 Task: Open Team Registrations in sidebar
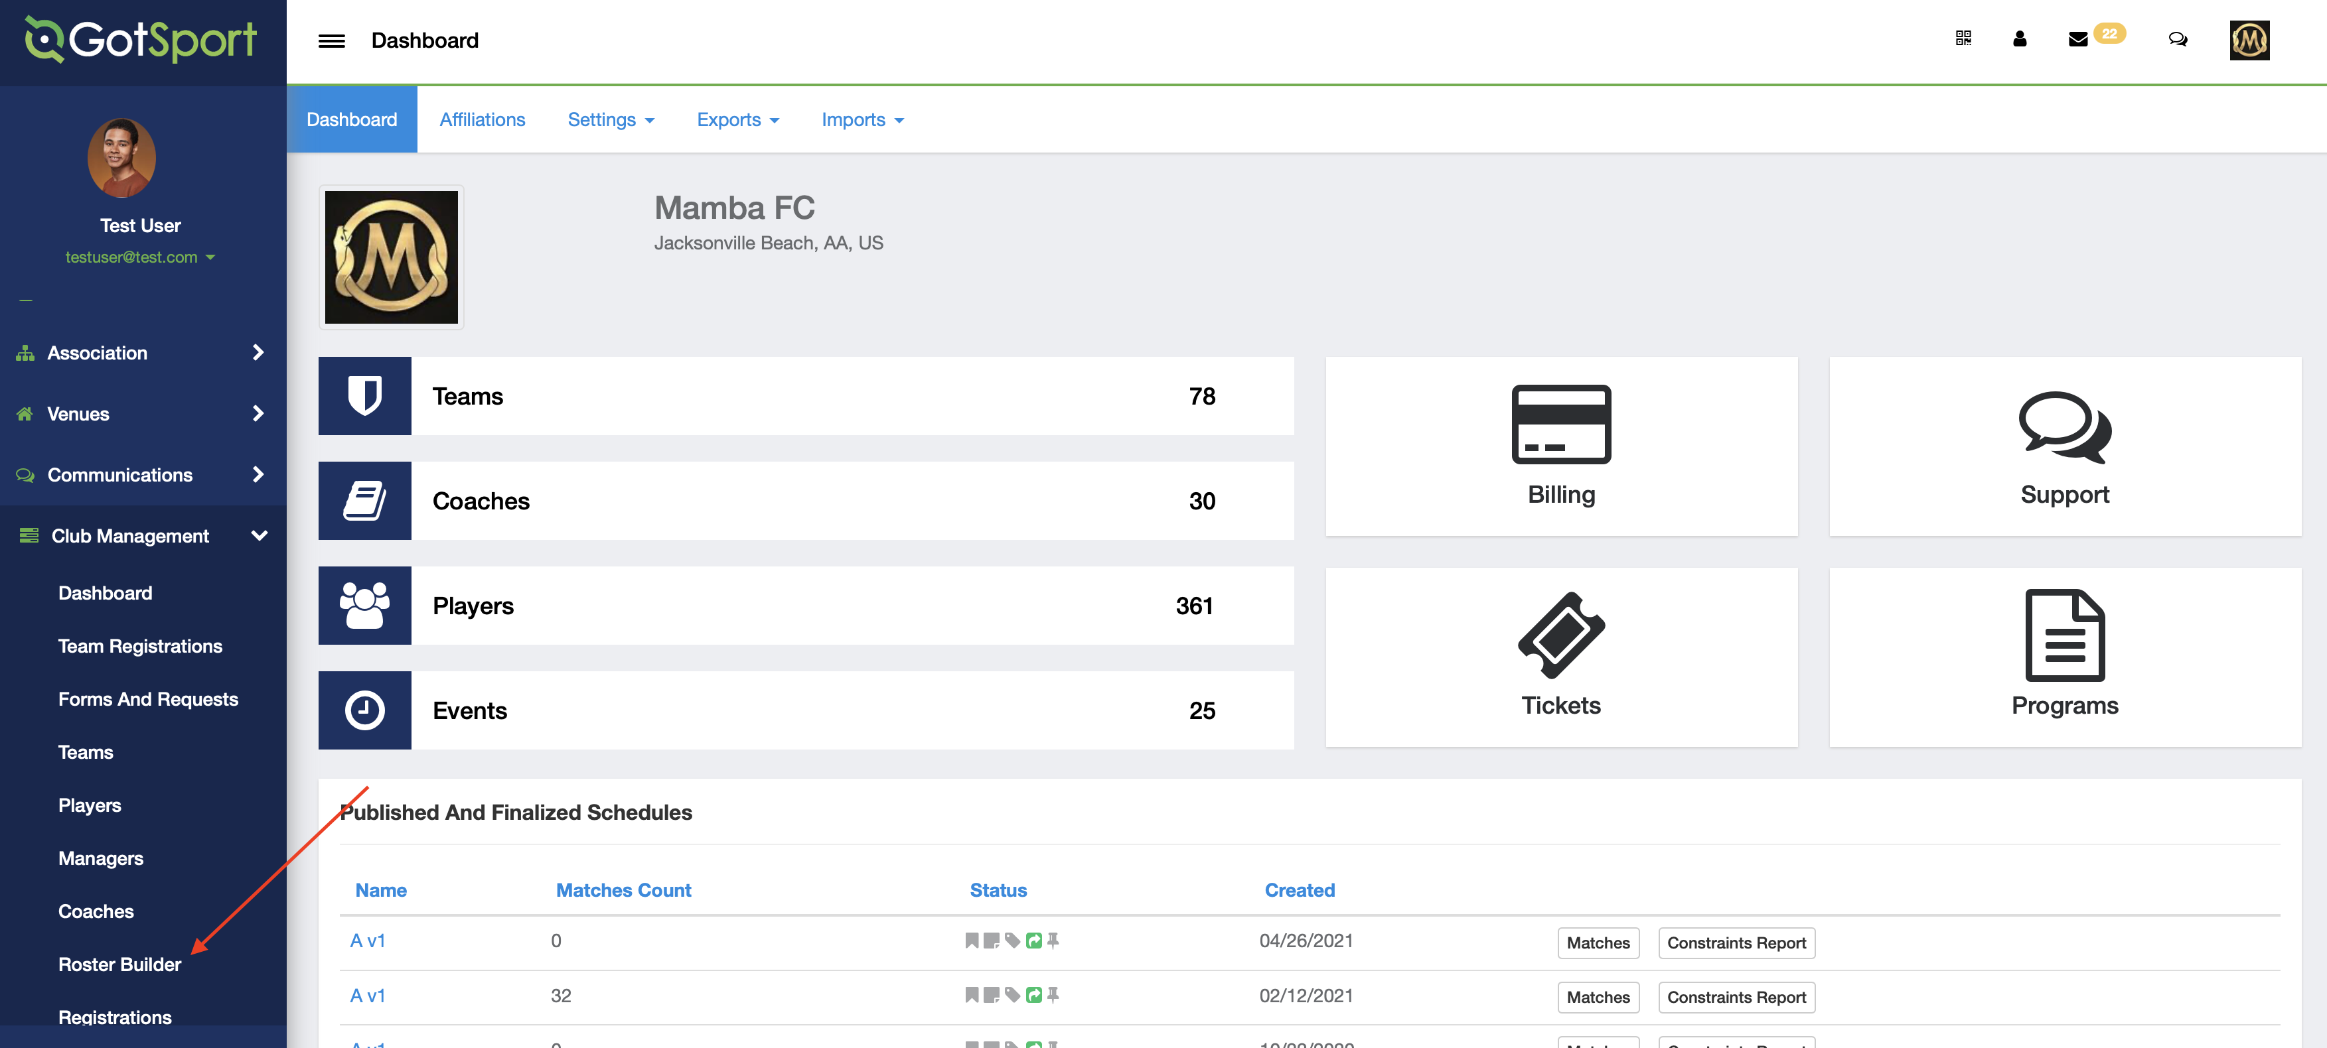[x=140, y=646]
